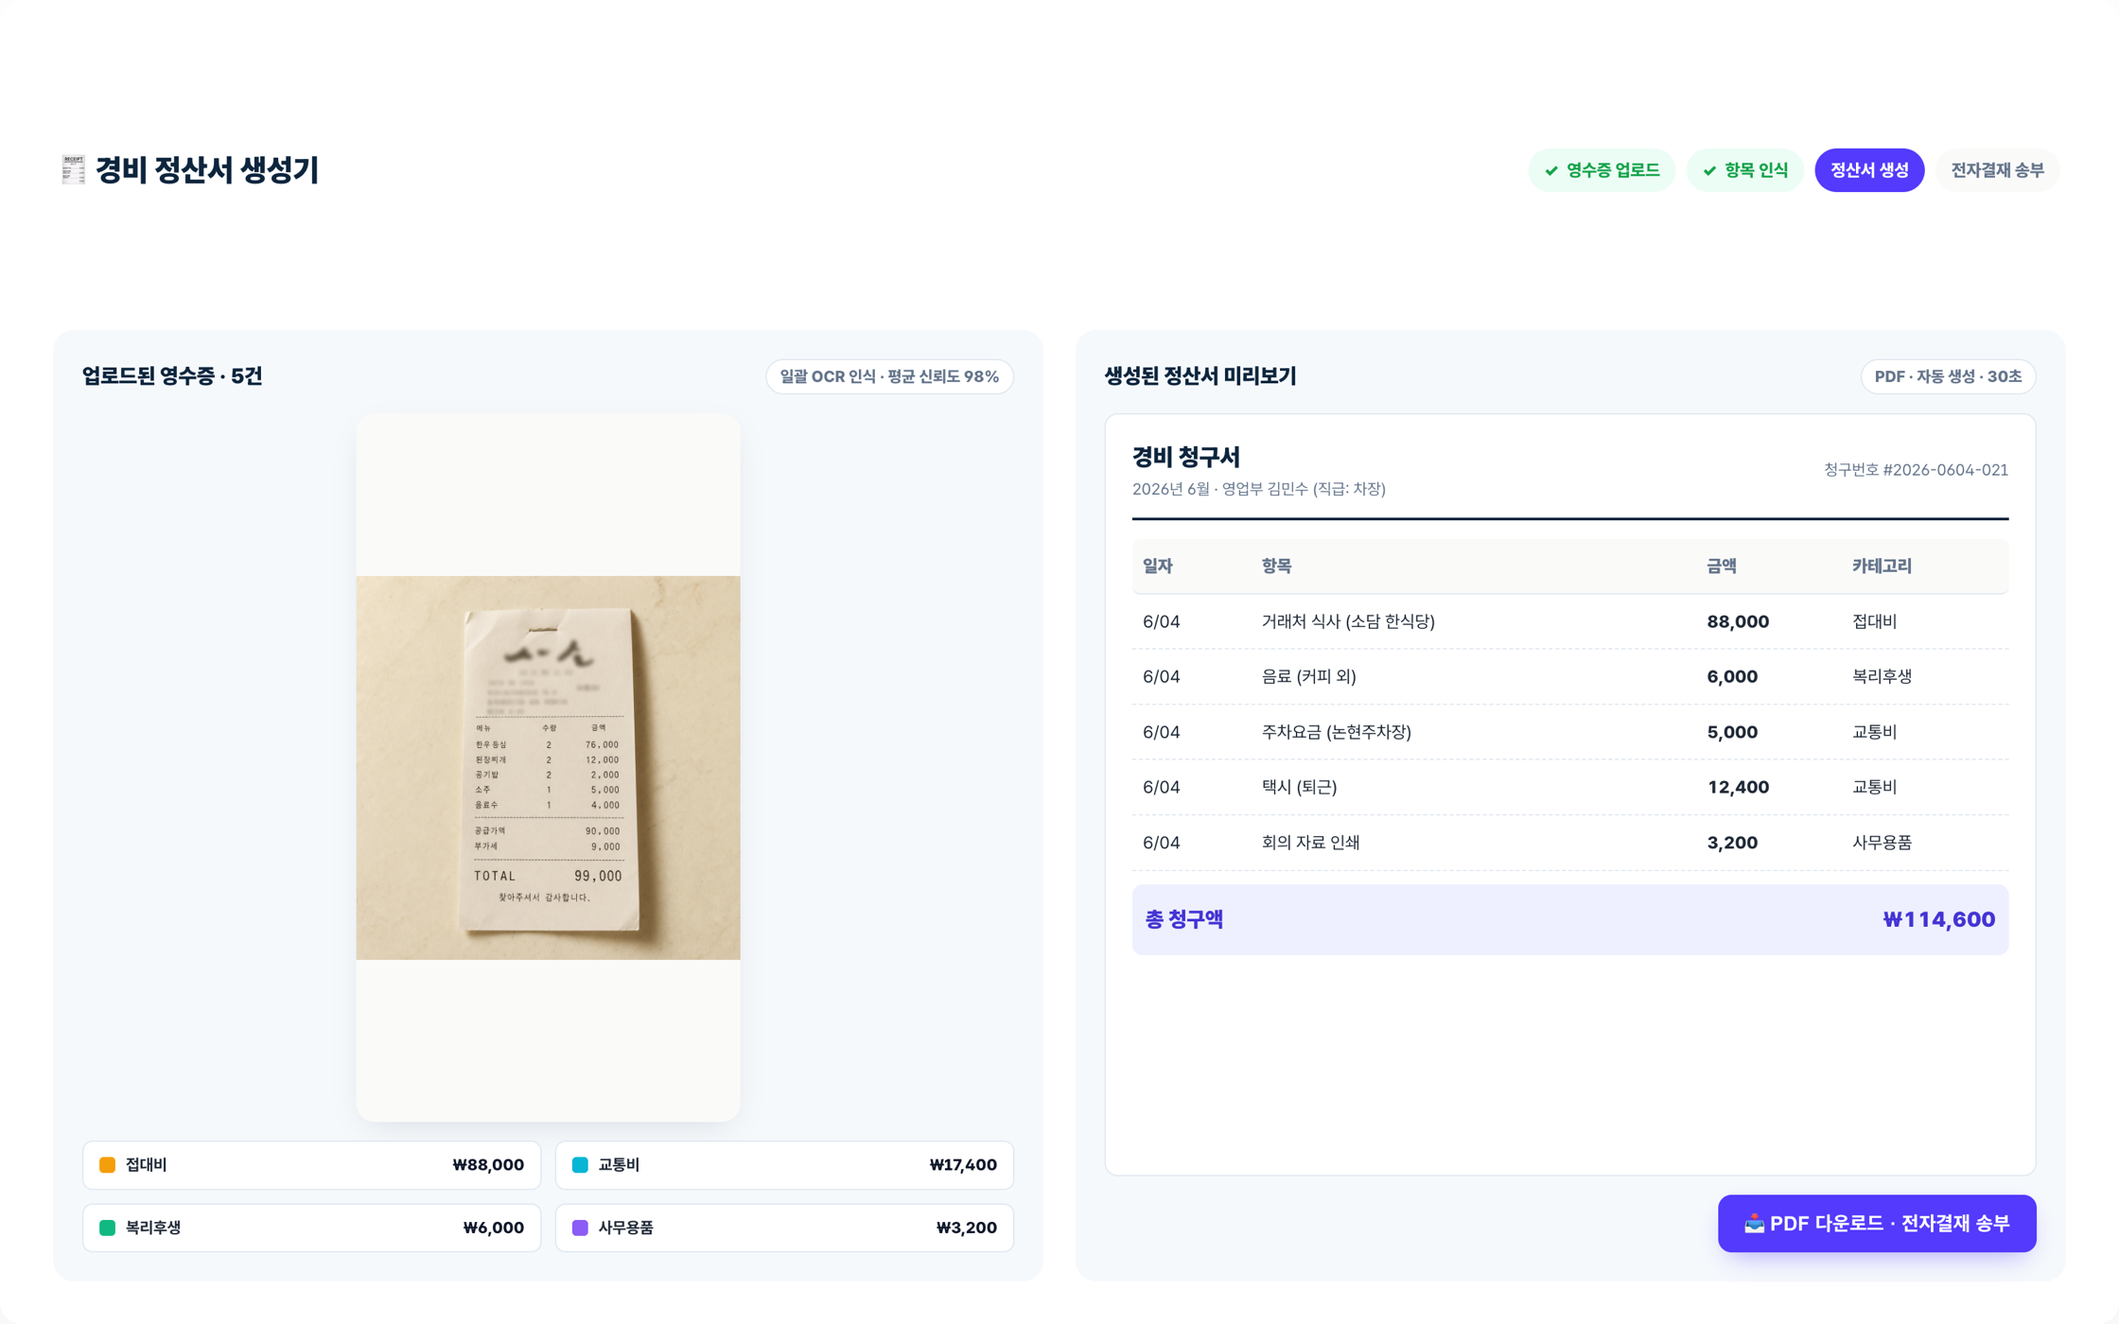The height and width of the screenshot is (1324, 2119).
Task: Click the checkmark icon in 항목 인식 step
Action: tap(1709, 171)
